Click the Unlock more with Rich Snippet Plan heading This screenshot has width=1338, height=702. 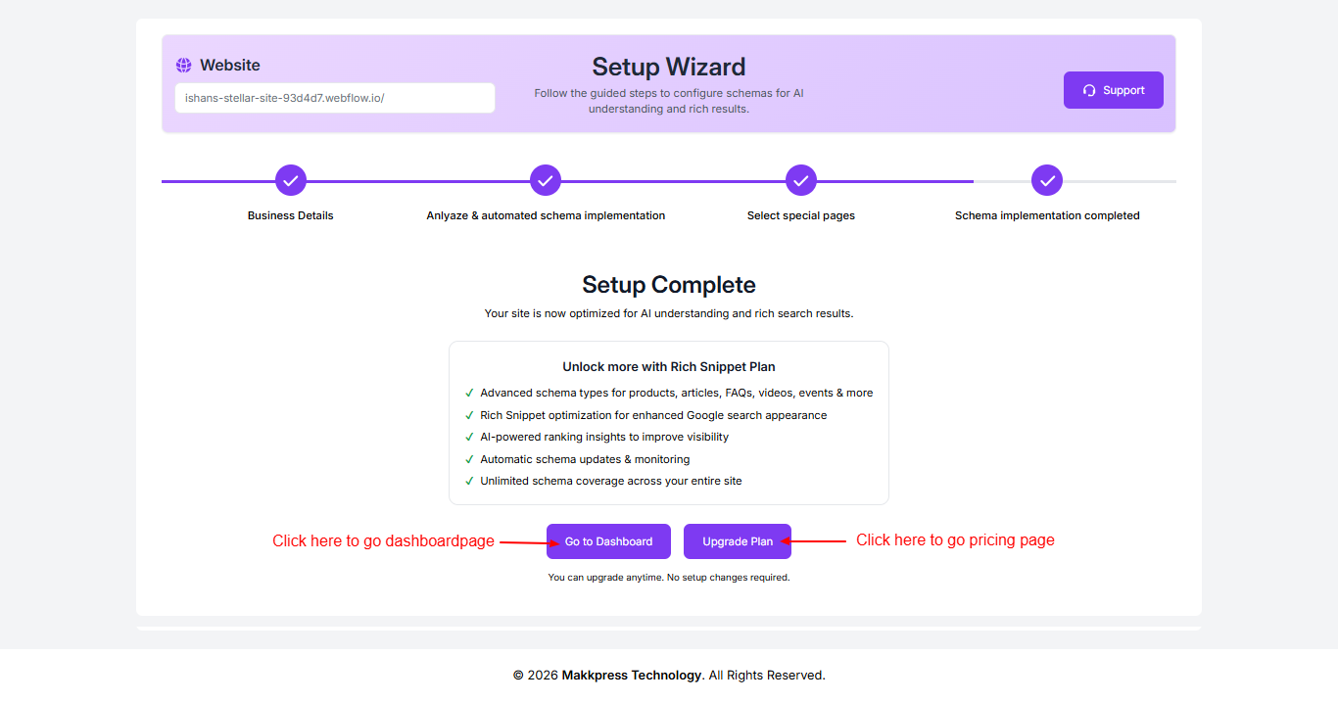669,367
